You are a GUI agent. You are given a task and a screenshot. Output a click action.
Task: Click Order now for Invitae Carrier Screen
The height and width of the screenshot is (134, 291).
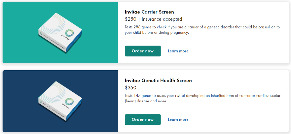143,51
